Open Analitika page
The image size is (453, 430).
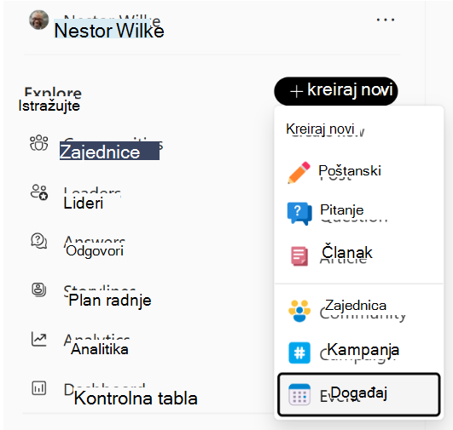(100, 349)
